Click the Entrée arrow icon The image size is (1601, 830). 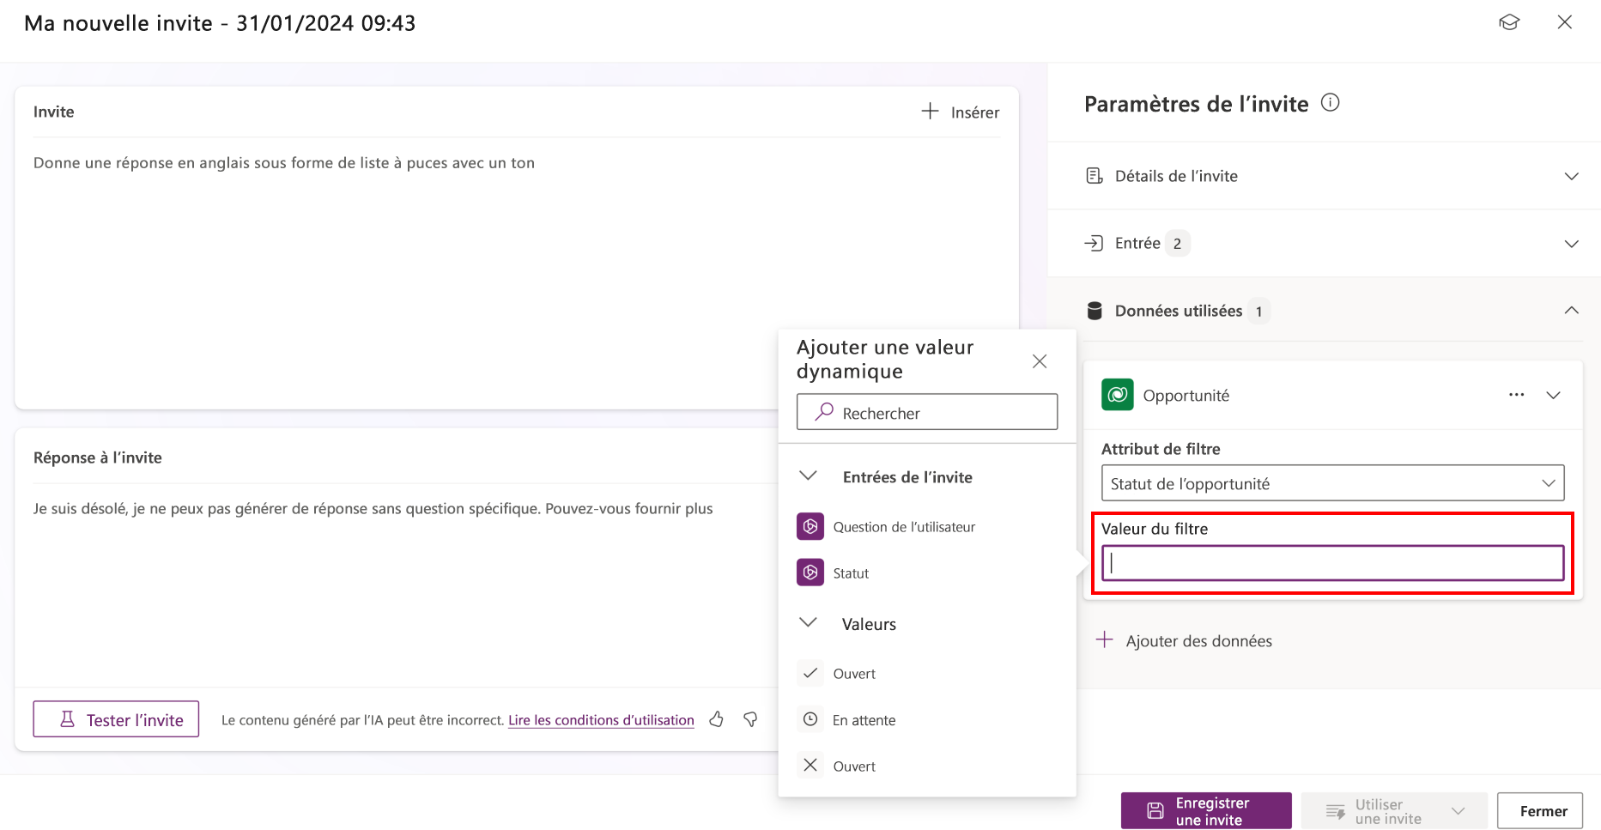point(1094,243)
